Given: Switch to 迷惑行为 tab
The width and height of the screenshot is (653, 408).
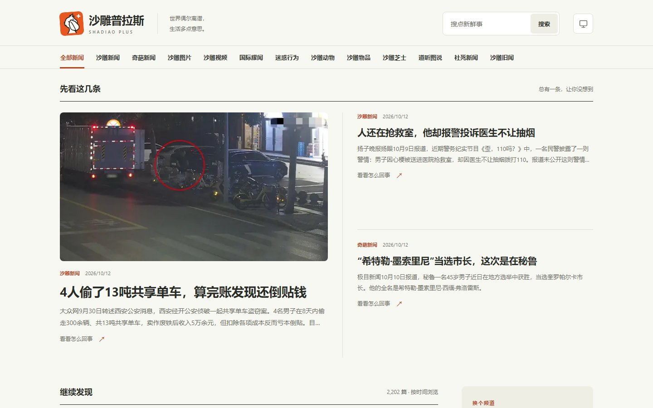Looking at the screenshot, I should coord(287,58).
